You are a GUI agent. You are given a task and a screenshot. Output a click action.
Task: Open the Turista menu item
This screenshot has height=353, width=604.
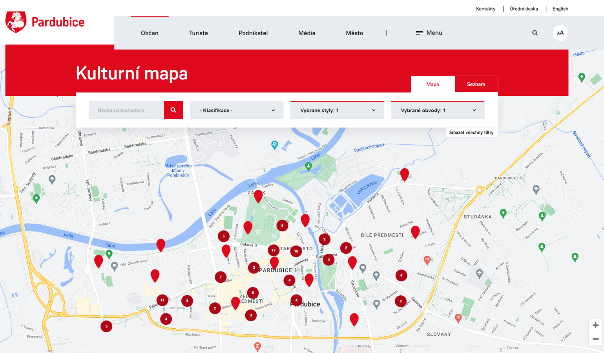pos(198,33)
